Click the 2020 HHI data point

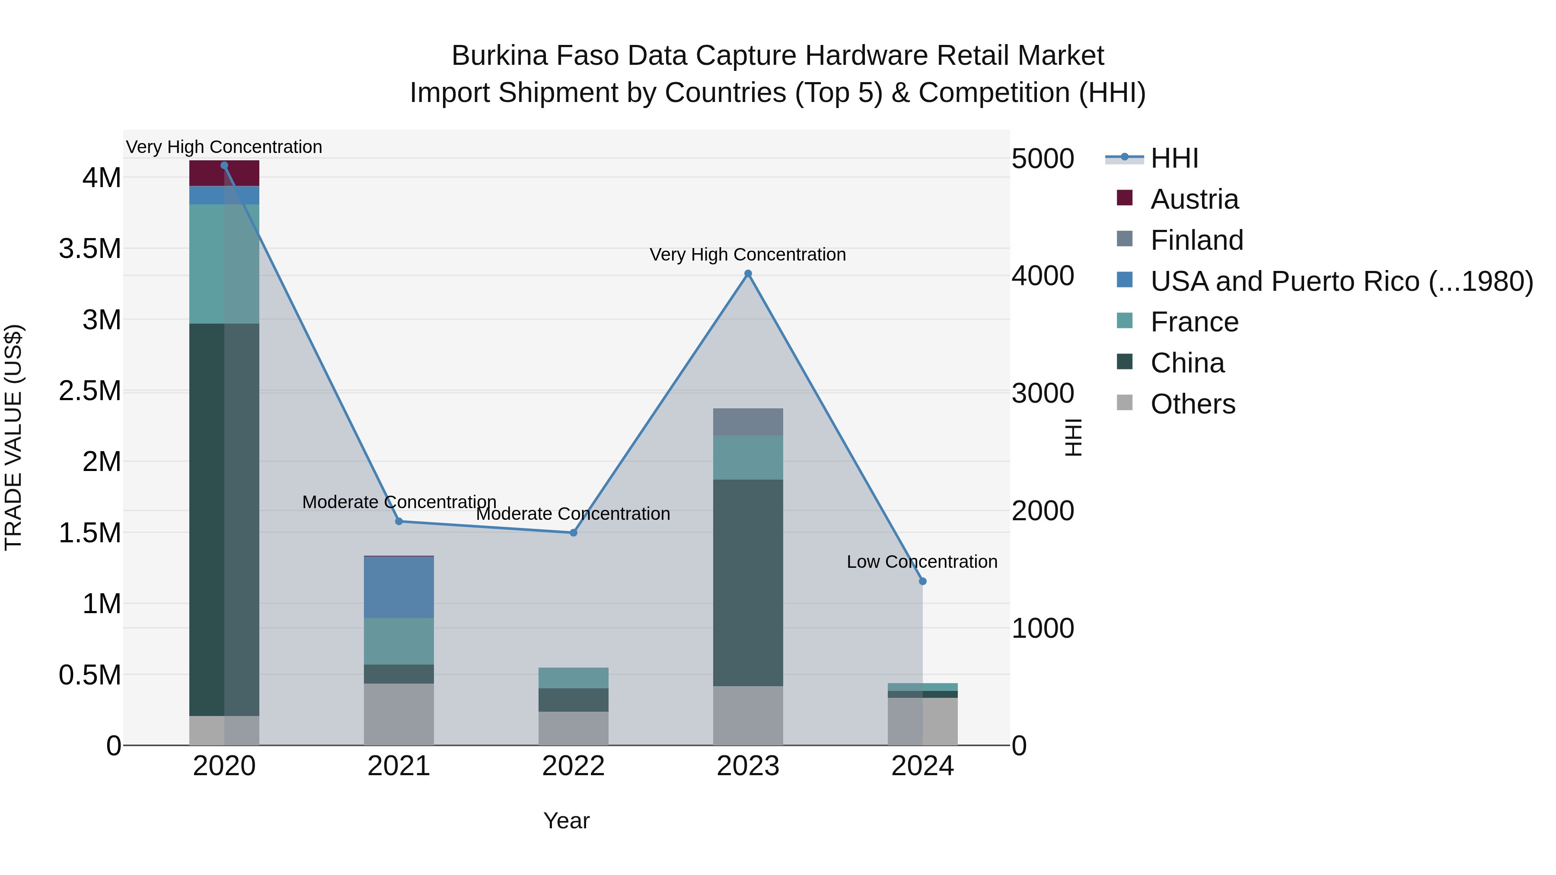point(224,165)
